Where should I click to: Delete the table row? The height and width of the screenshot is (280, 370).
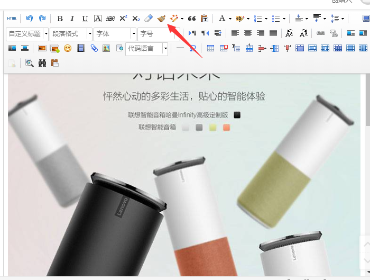[262, 49]
